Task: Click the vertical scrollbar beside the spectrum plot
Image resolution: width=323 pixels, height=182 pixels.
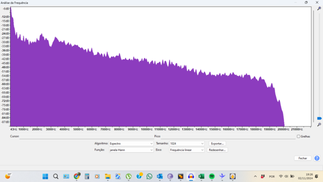Action: coord(314,66)
